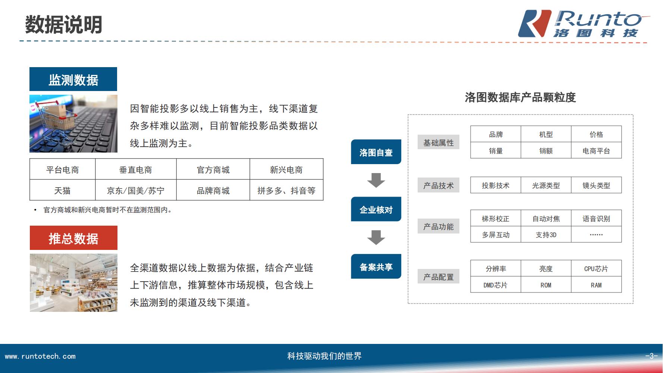This screenshot has width=663, height=373.
Task: Click the gray arrow below 企业核对
Action: tap(376, 238)
